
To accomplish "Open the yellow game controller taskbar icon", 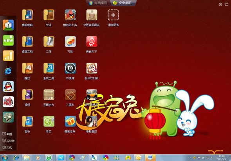I will (x=128, y=158).
